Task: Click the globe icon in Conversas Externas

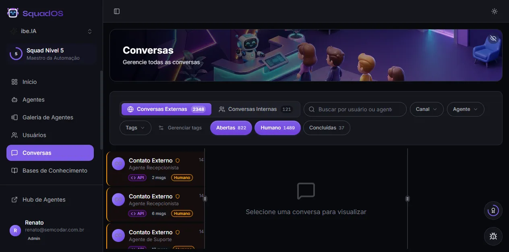Action: point(130,109)
